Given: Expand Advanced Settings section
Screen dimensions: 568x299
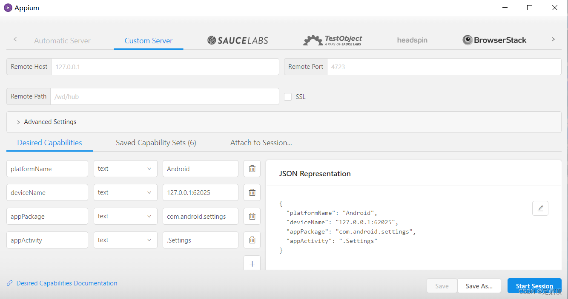Looking at the screenshot, I should 284,122.
